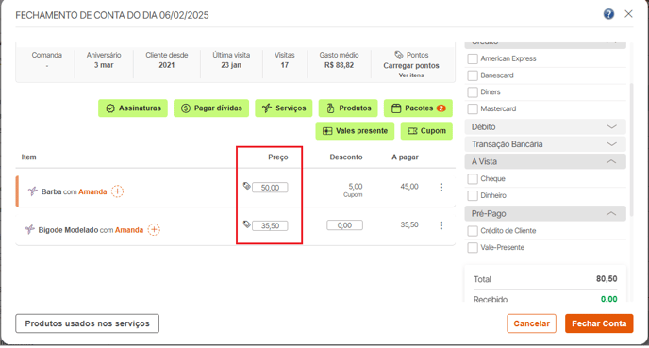Click the plus circle next to Bigode Modelado

[154, 230]
